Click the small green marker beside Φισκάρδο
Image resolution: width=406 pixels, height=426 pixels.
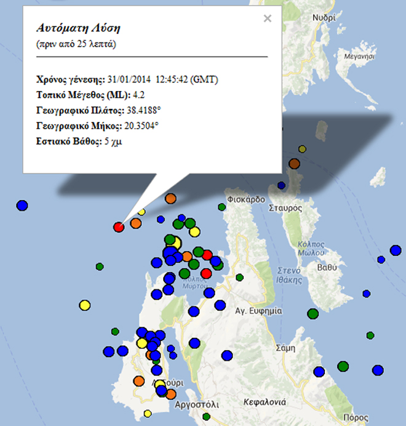[x=221, y=207]
